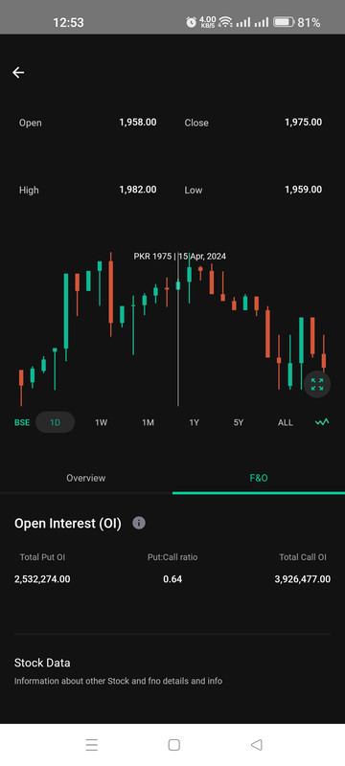This screenshot has width=345, height=766.
Task: Select the 1M timeframe
Action: coord(149,422)
